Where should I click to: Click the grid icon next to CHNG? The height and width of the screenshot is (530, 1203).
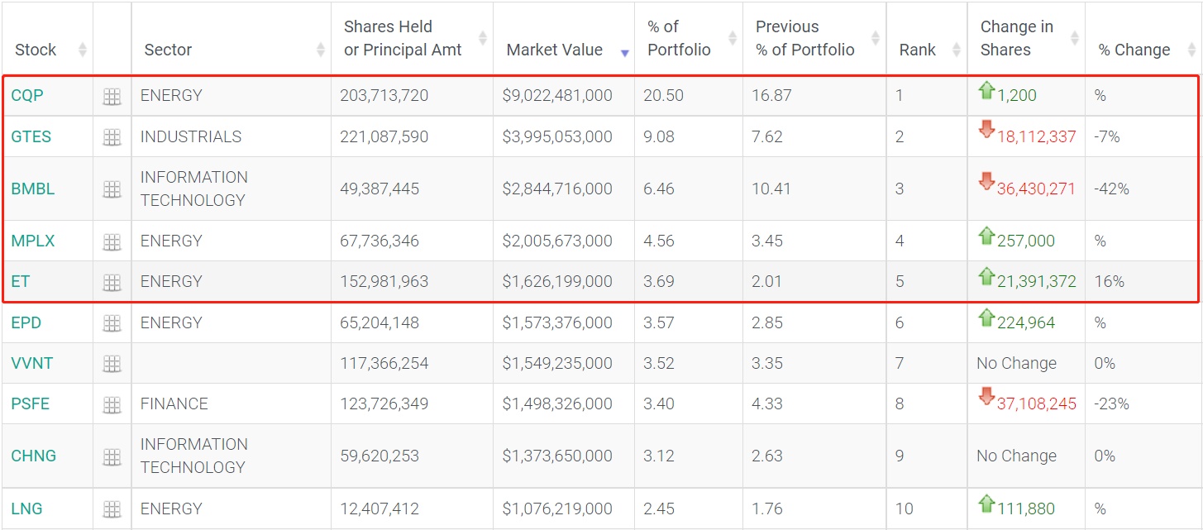[112, 457]
